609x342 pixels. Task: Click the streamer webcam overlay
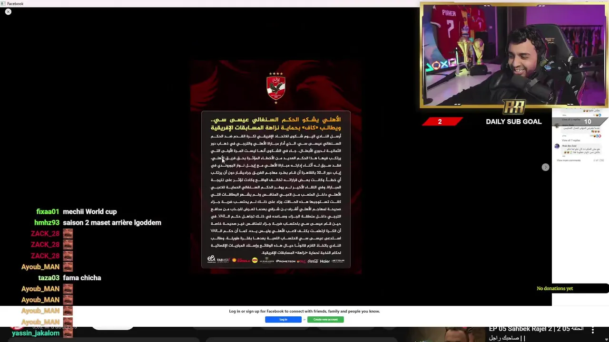(x=514, y=56)
